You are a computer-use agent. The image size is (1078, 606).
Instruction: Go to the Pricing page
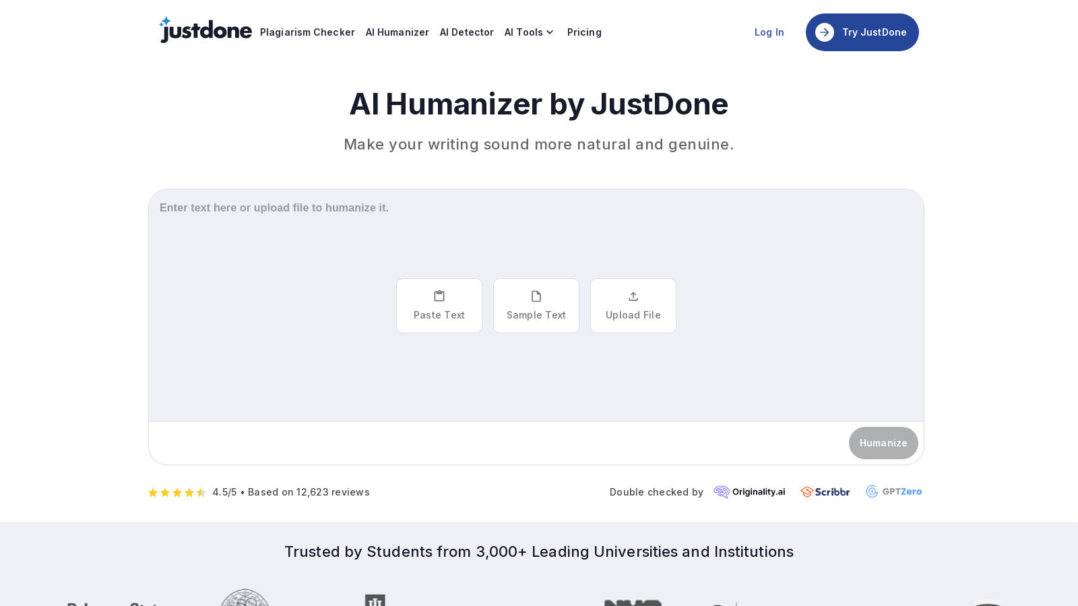[584, 32]
